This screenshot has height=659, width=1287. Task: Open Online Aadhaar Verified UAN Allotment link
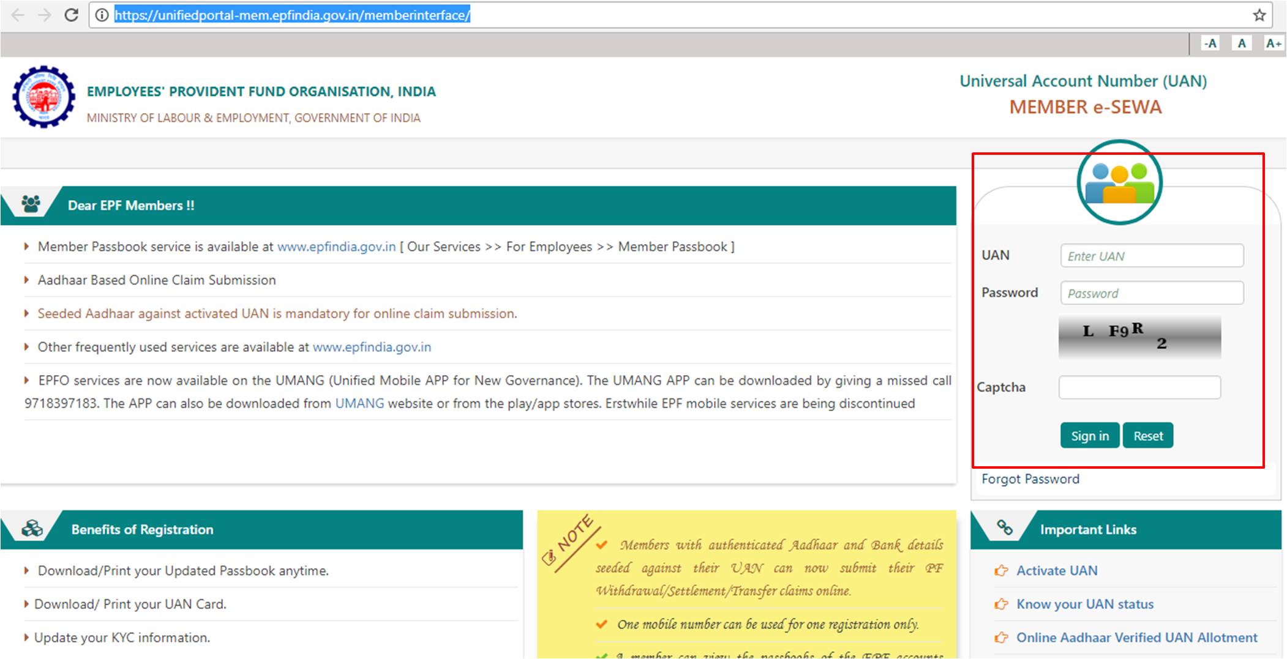point(1137,638)
